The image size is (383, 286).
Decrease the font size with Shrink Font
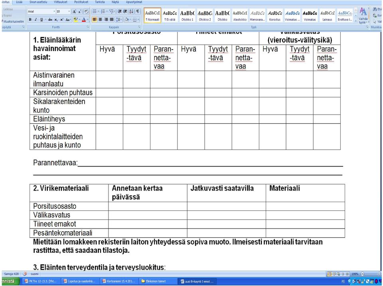[80, 12]
